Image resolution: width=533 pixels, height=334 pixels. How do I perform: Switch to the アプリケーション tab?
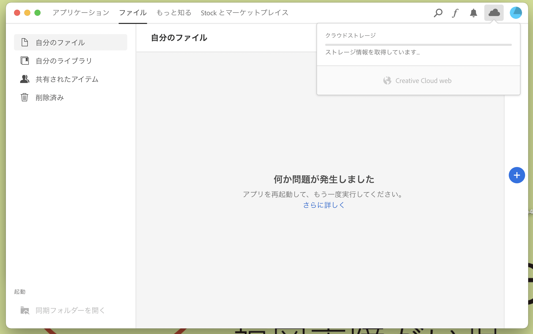81,13
